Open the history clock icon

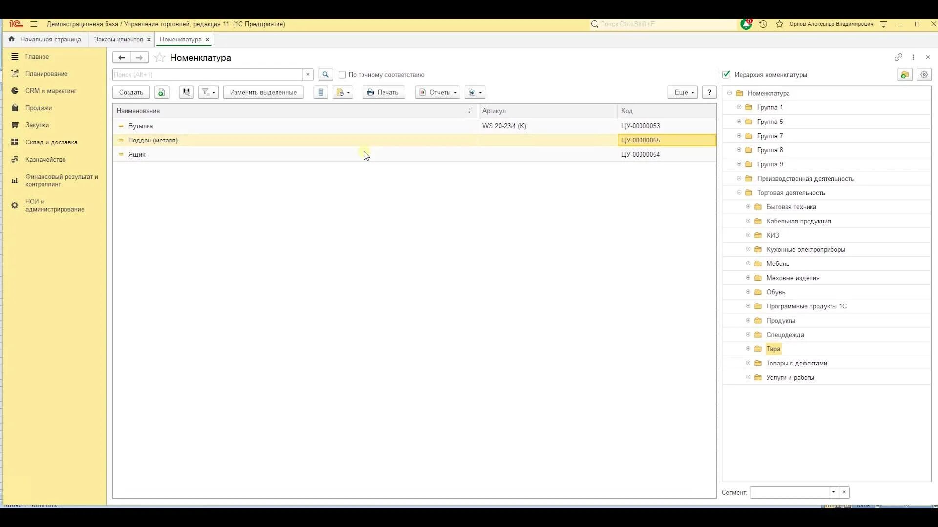(x=763, y=24)
